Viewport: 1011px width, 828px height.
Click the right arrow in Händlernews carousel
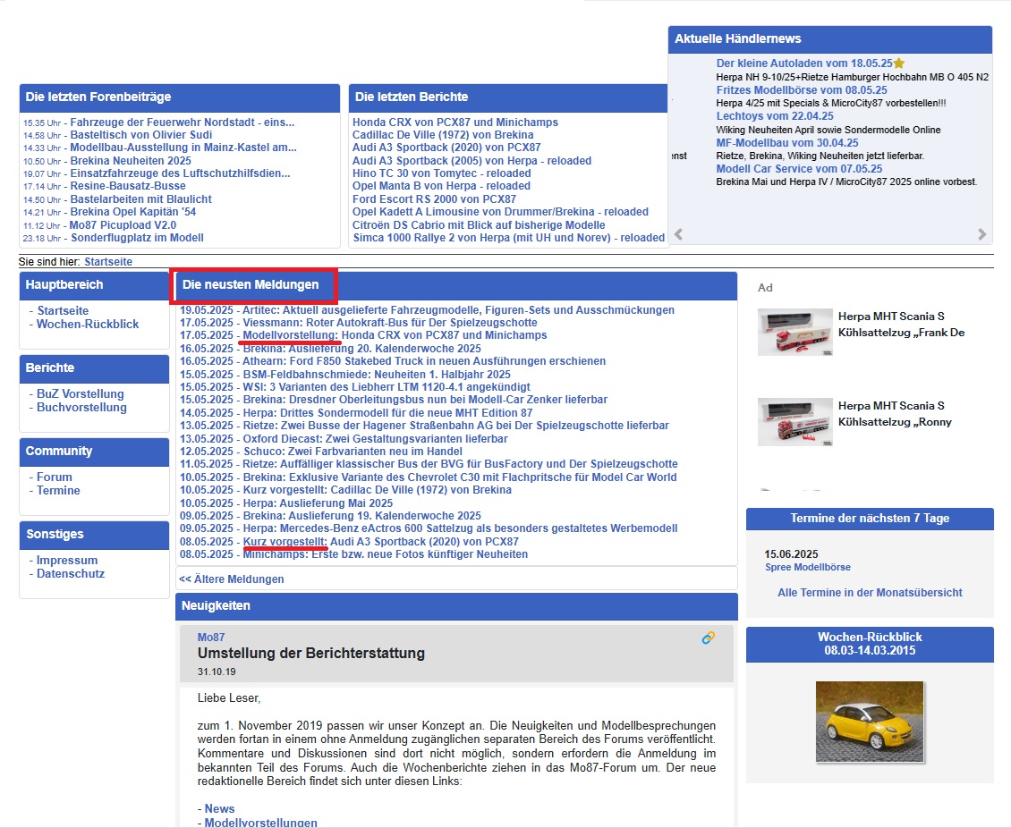(981, 235)
